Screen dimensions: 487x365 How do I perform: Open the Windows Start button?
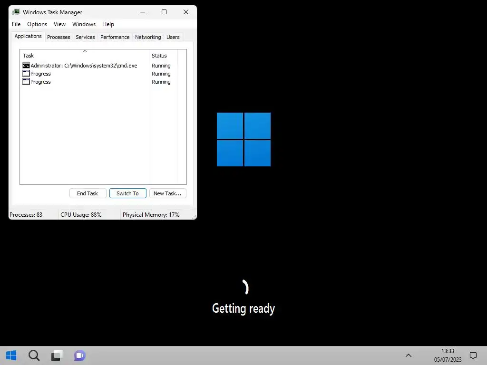tap(11, 355)
